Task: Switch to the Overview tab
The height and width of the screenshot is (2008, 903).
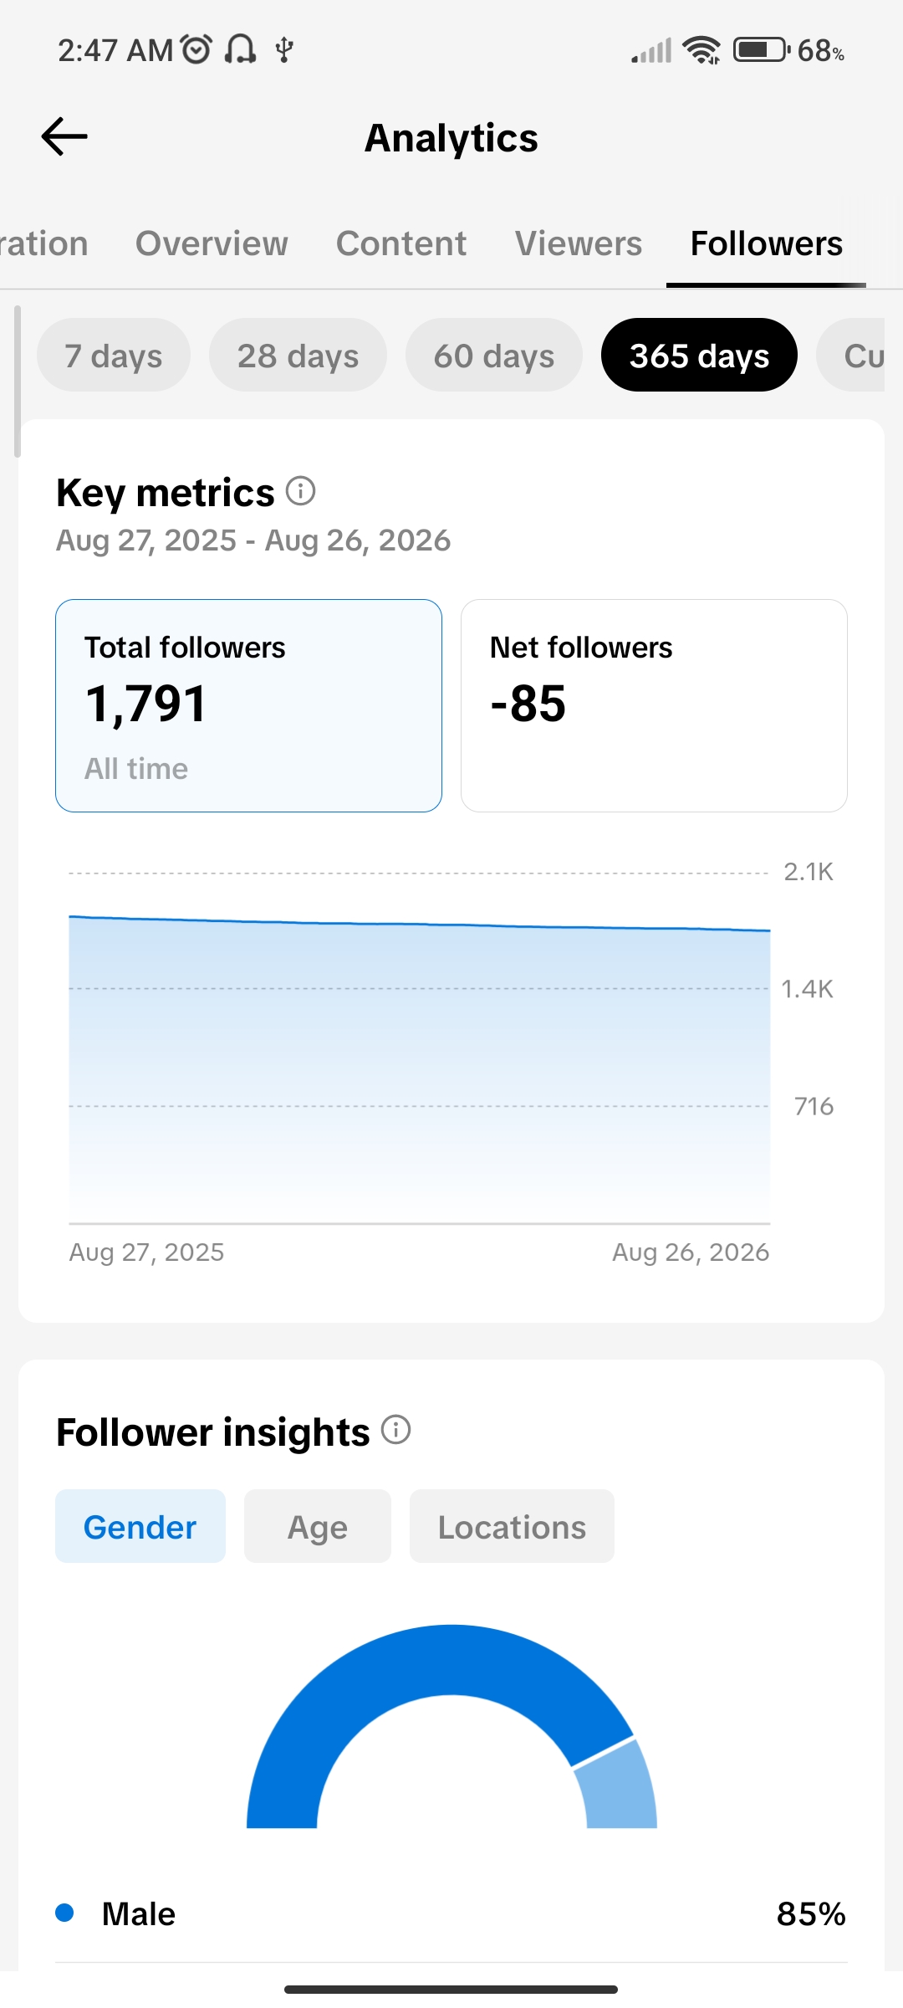Action: tap(212, 243)
